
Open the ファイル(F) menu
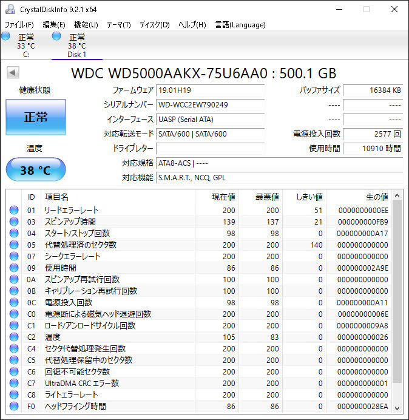(x=19, y=25)
